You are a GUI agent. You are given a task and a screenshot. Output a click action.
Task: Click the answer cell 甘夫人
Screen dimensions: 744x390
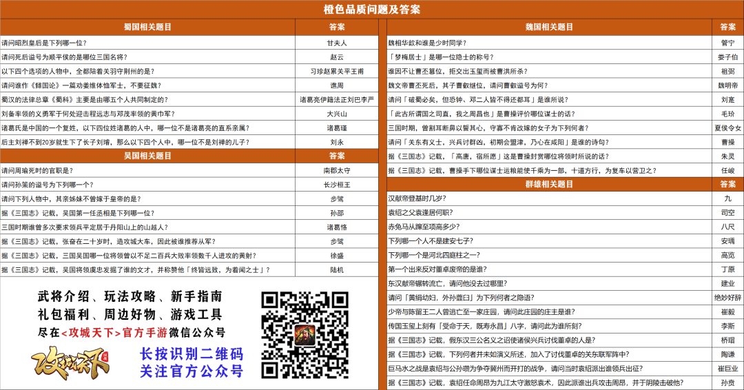pos(337,43)
